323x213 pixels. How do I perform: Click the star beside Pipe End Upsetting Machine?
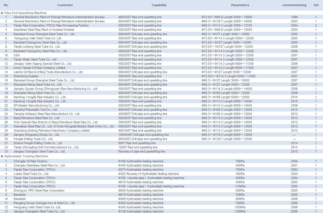[2, 13]
